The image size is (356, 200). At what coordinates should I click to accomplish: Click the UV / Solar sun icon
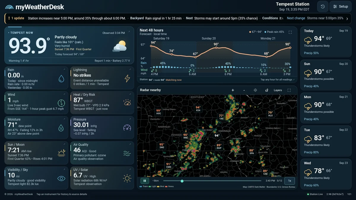tap(127, 178)
